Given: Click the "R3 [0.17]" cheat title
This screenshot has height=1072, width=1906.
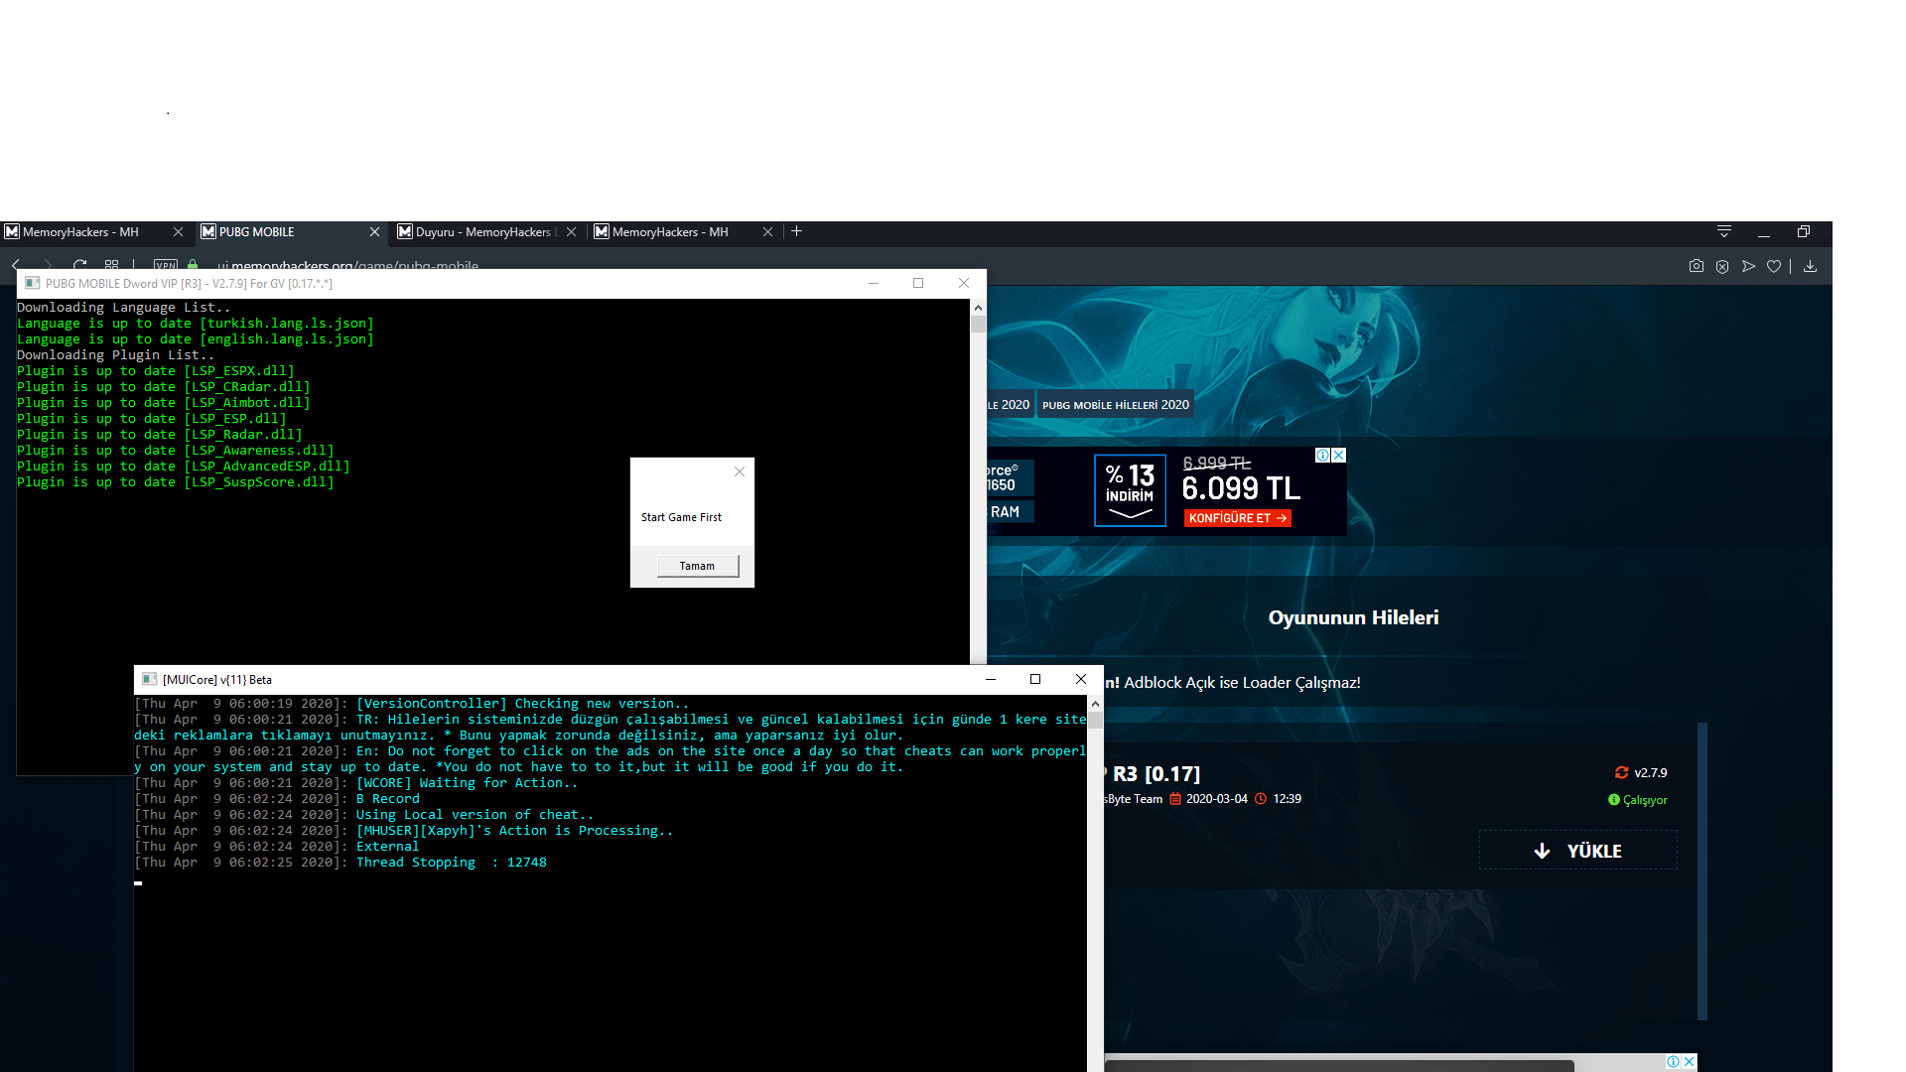Looking at the screenshot, I should 1157,774.
